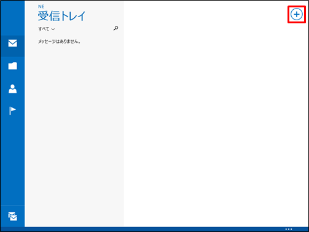
Task: Open the folders icon in sidebar
Action: (12, 66)
